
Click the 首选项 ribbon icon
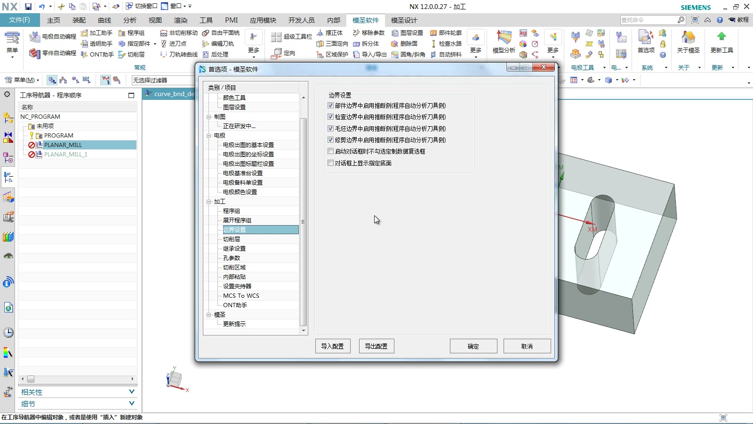click(646, 37)
